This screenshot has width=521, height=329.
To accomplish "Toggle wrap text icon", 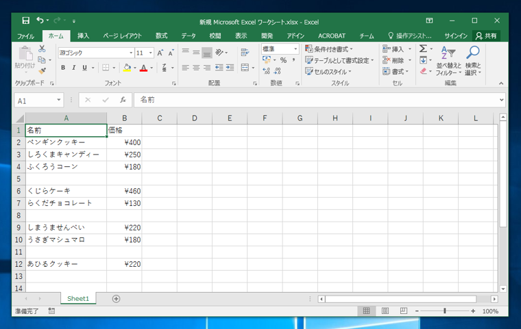I will 245,52.
